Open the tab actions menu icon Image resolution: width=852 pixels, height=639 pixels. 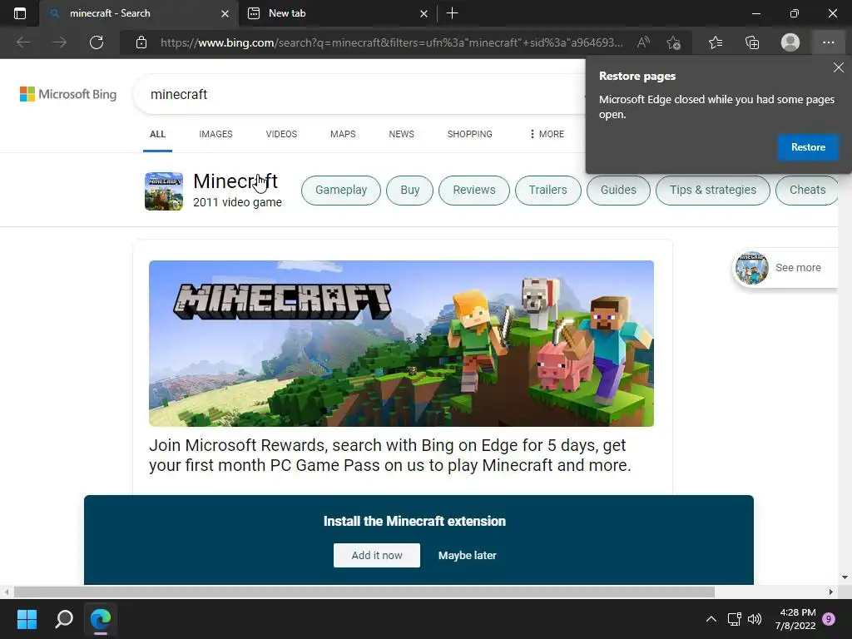coord(20,13)
